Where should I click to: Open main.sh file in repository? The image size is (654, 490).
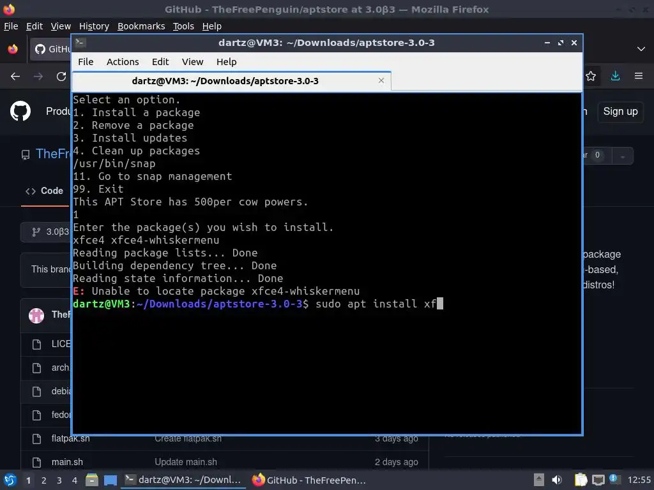coord(67,462)
